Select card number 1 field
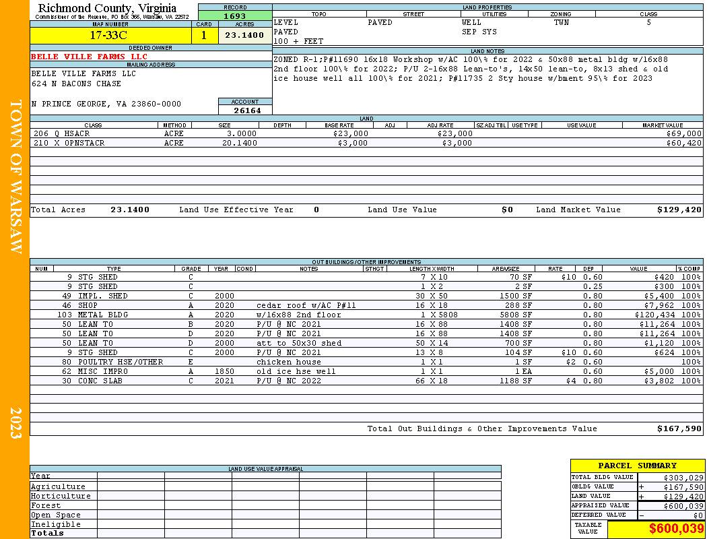 pos(204,35)
